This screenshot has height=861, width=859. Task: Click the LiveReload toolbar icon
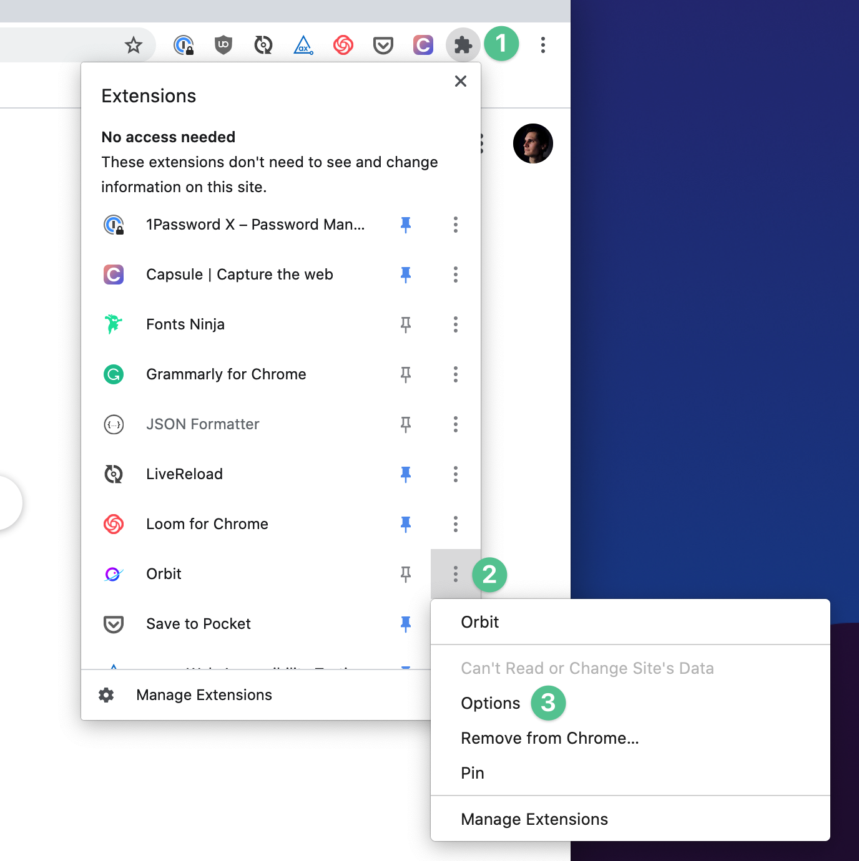click(263, 45)
